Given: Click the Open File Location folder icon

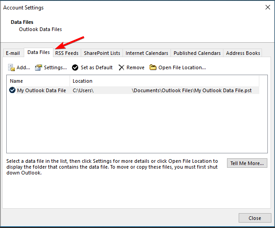Looking at the screenshot, I should [x=153, y=67].
